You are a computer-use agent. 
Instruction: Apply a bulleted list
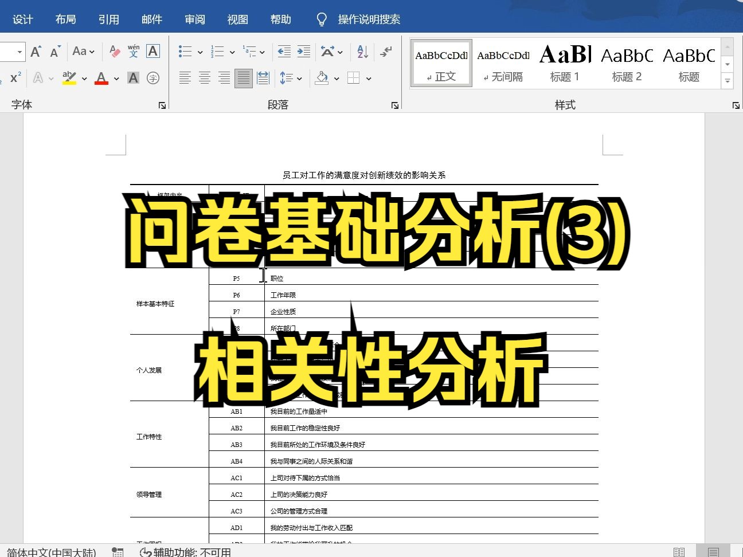click(x=185, y=52)
